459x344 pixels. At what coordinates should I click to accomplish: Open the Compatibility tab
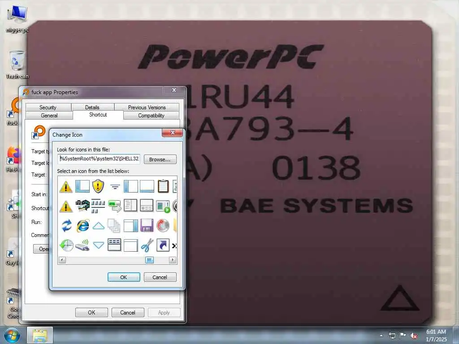(x=151, y=116)
